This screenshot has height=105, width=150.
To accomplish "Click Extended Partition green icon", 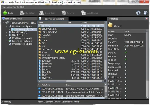I will pyautogui.click(x=10, y=41).
